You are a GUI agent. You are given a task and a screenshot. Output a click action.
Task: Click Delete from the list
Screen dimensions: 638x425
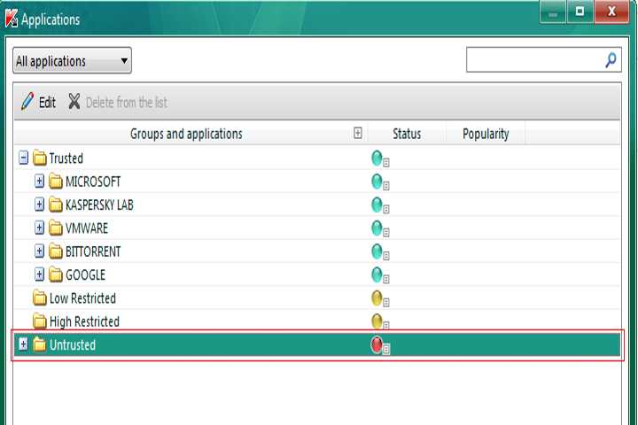[118, 102]
